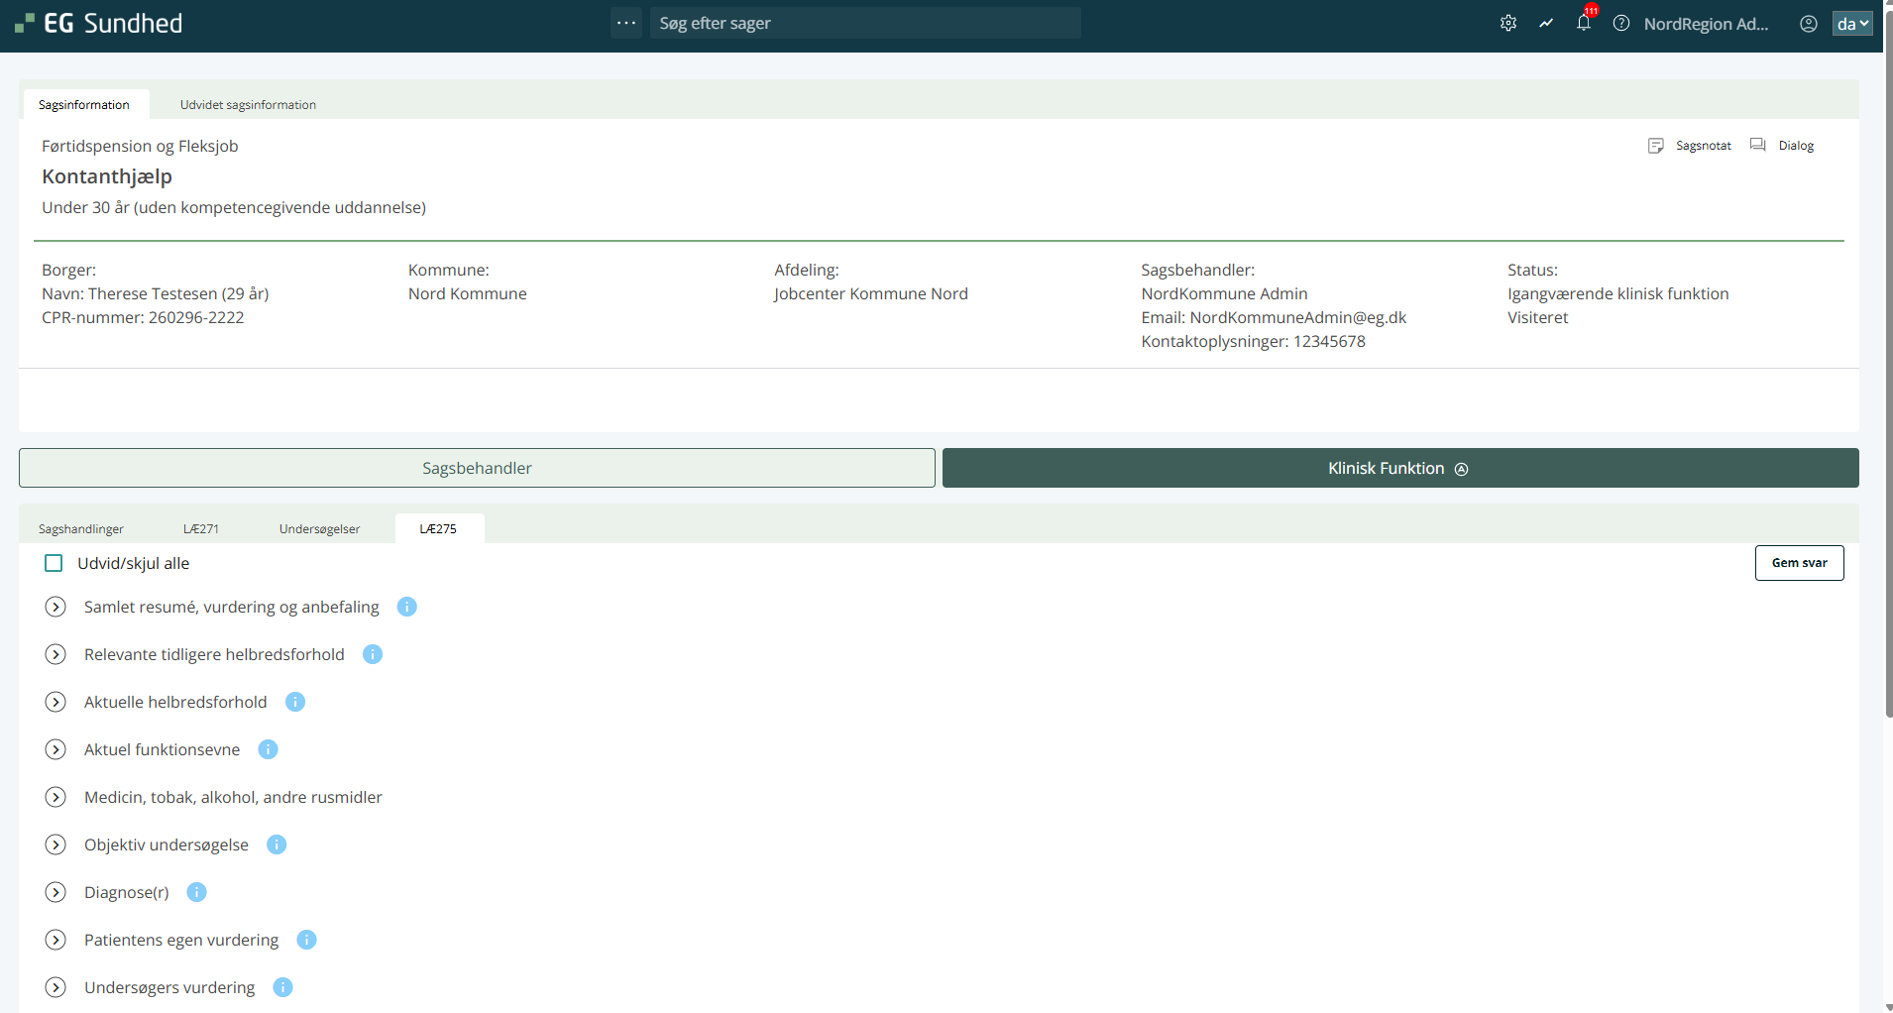Expand the Aktuel funktionsevne section

[x=56, y=749]
